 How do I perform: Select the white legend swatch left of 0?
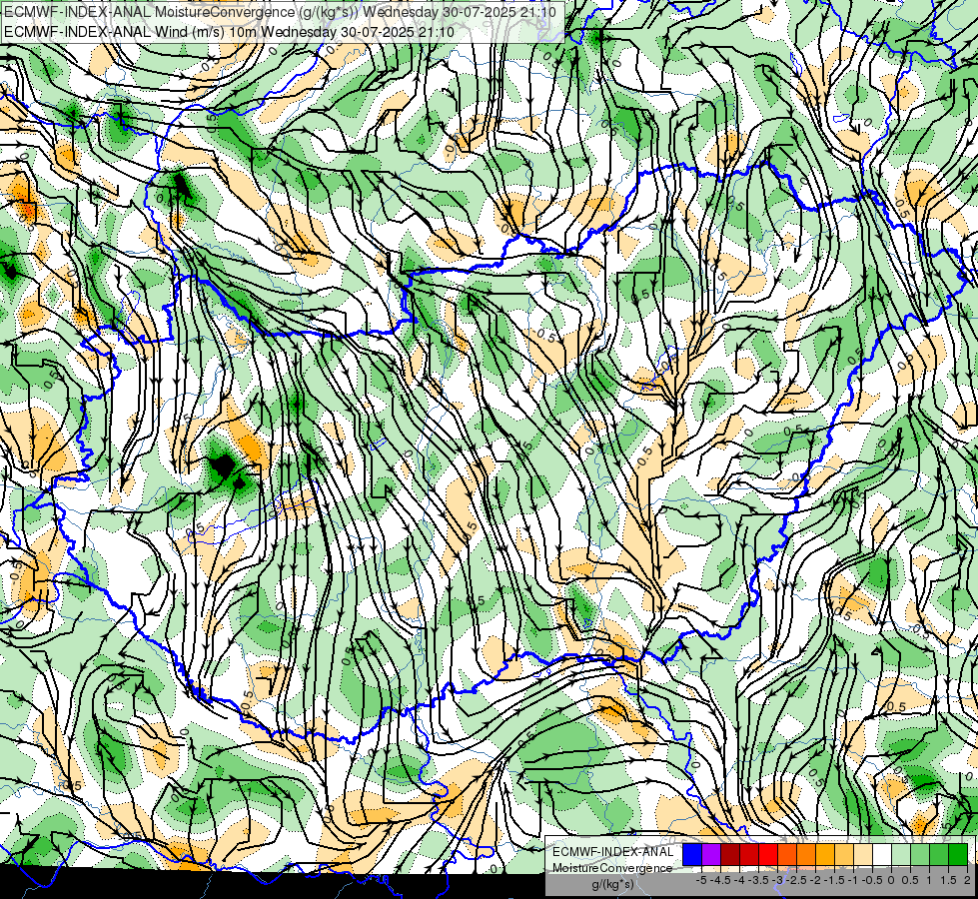point(882,855)
